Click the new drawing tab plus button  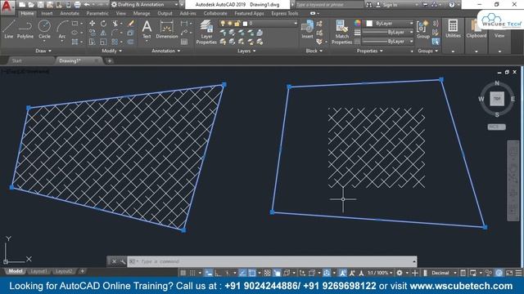point(109,60)
